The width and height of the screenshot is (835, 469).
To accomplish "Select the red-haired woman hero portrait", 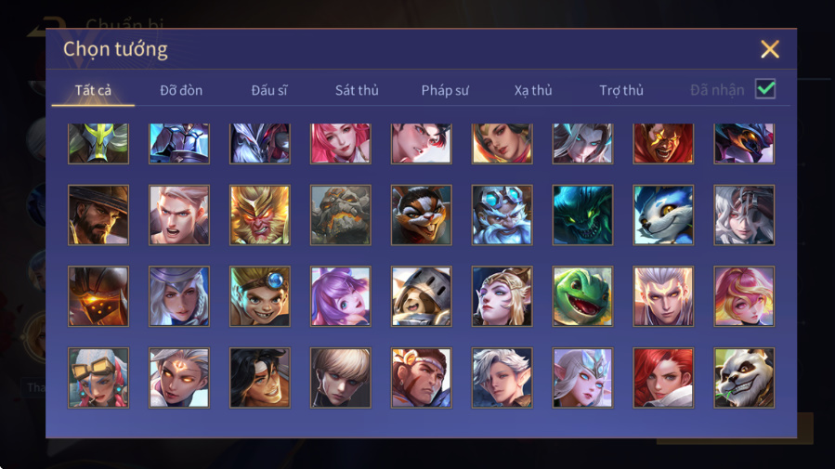I will (x=663, y=378).
